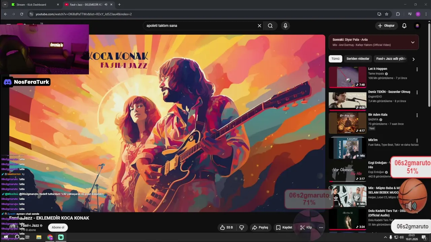Screen dimensions: 431x242
Task: Show hidden system tray icons chevron
Action: [x=385, y=237]
